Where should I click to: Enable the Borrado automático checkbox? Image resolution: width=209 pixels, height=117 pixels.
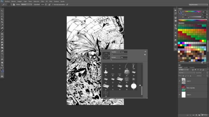(x=53, y=5)
